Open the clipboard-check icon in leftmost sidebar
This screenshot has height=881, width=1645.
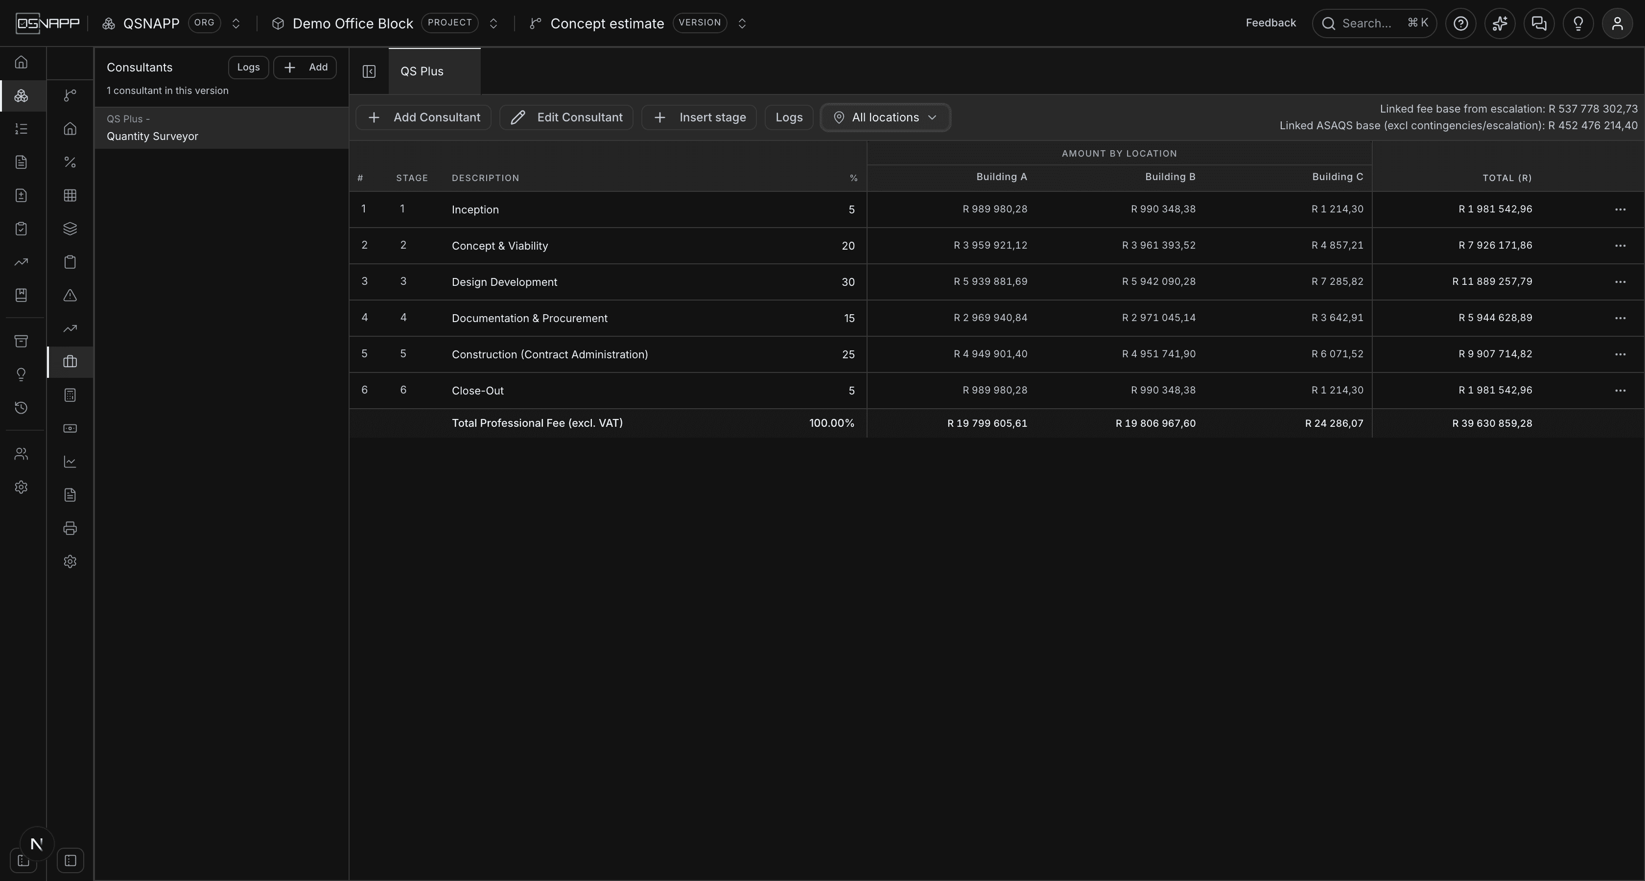click(x=21, y=229)
